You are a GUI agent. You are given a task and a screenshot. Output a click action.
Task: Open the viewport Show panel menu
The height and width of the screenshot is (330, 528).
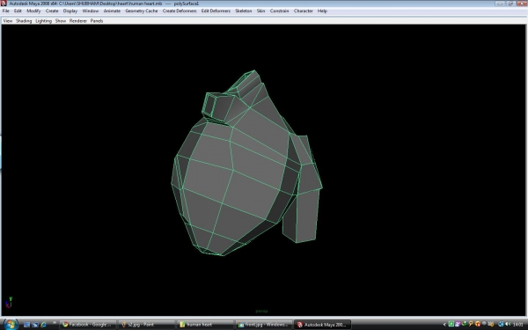(x=61, y=21)
